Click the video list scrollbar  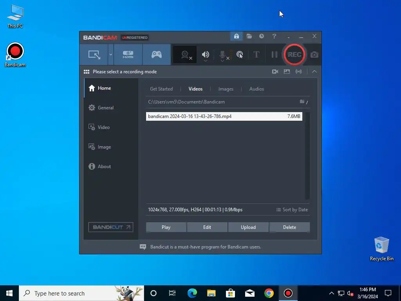pos(307,156)
